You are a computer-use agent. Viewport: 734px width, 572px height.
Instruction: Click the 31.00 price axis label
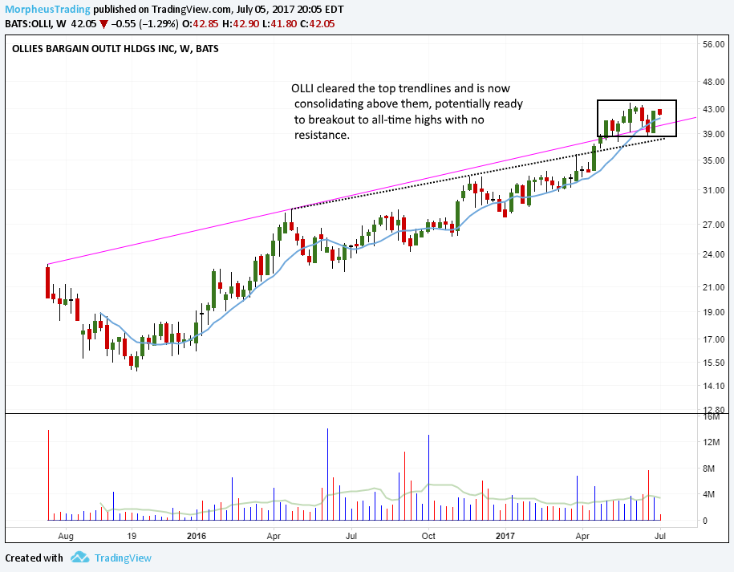pyautogui.click(x=713, y=190)
